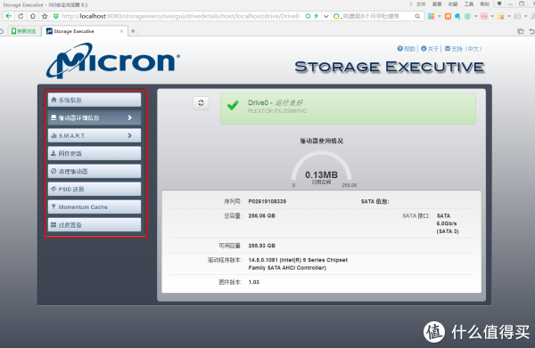
Task: Open the S.M.A.R.T. sidebar item
Action: tap(95, 135)
